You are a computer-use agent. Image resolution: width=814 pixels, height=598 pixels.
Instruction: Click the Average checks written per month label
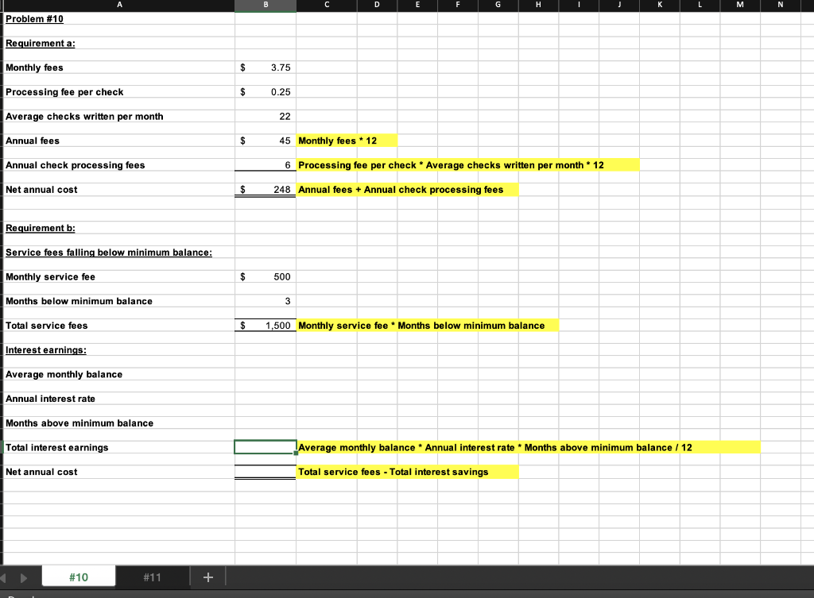click(84, 116)
